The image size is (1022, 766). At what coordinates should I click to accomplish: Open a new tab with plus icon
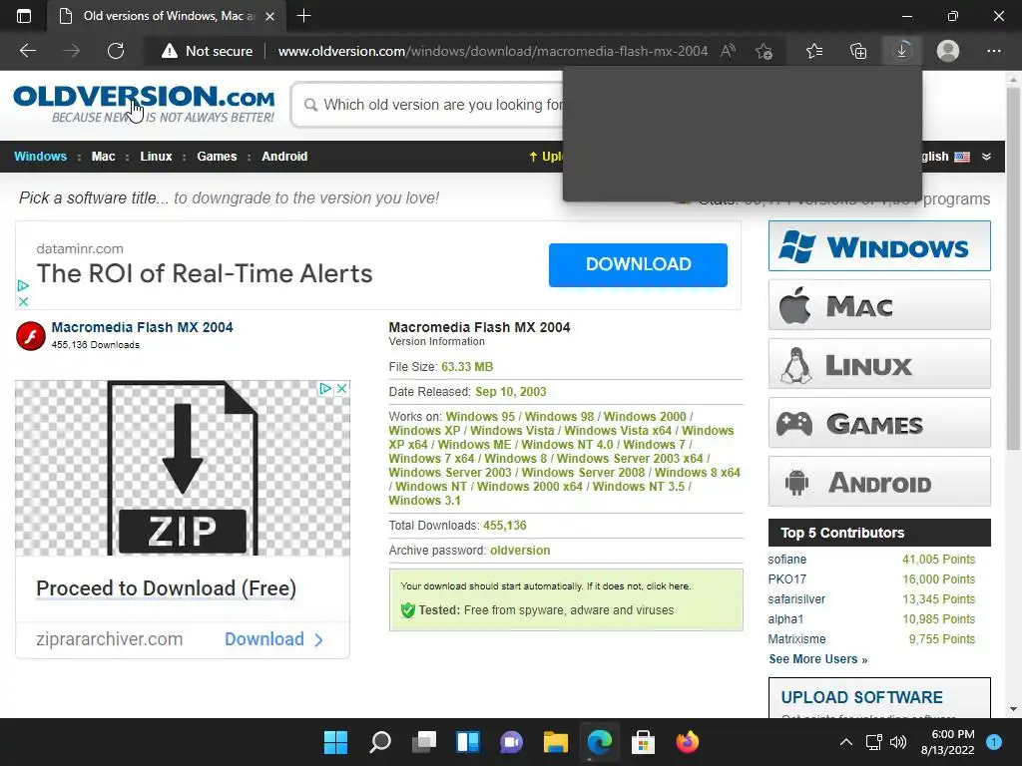(303, 16)
